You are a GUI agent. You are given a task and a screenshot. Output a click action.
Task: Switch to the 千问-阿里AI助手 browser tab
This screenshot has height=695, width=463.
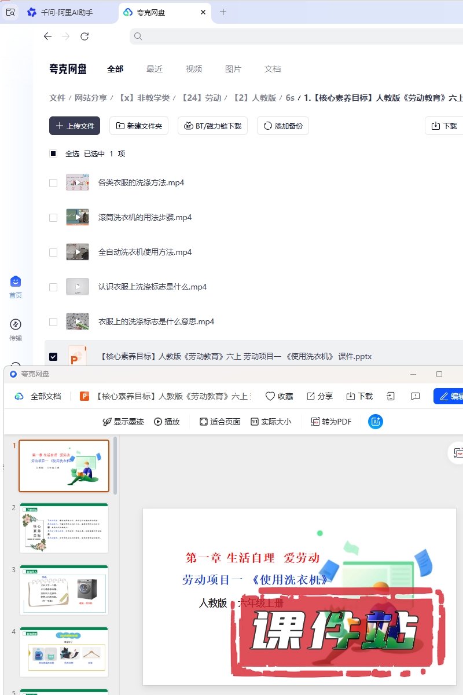click(x=61, y=12)
